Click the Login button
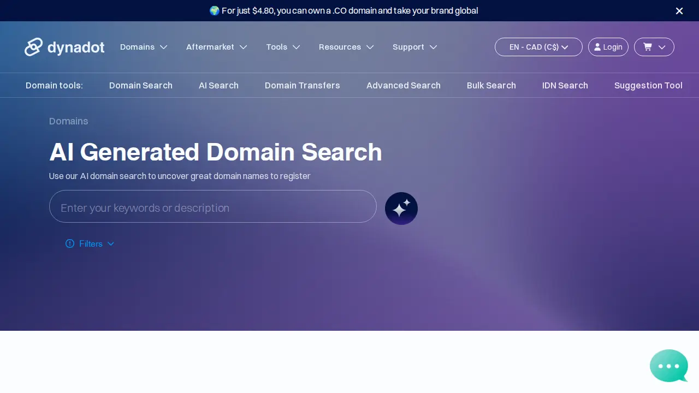The image size is (699, 393). tap(608, 47)
